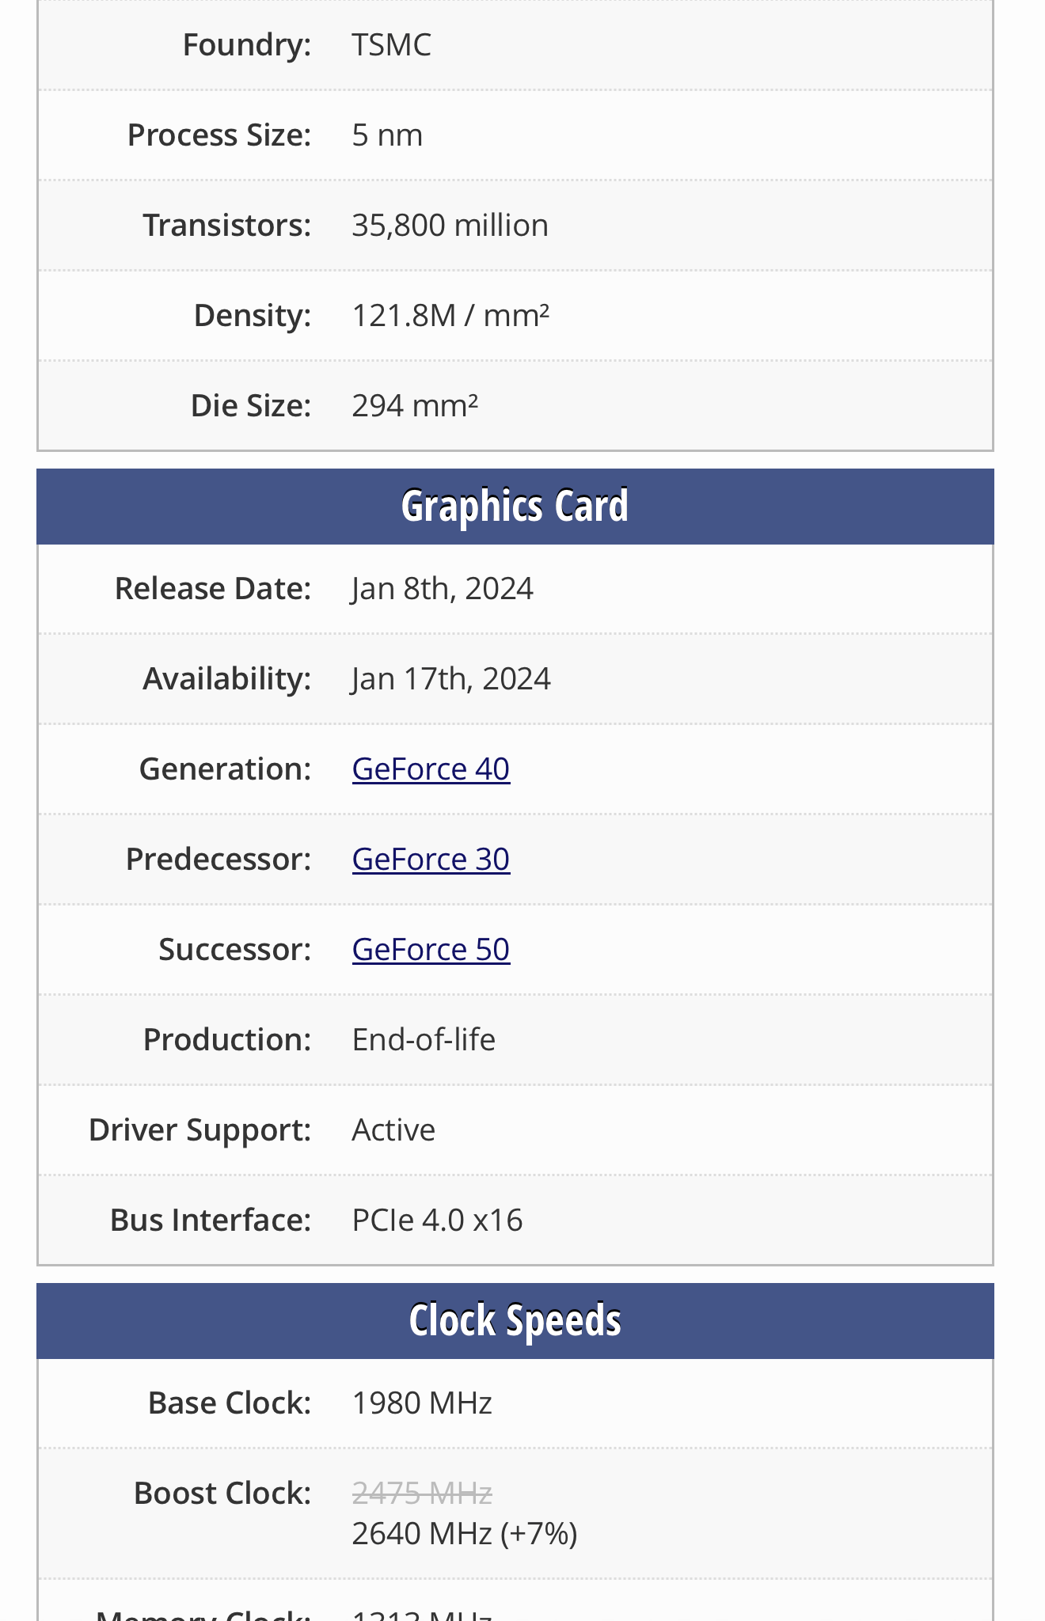Viewport: 1045px width, 1621px height.
Task: Select the Active driver support value
Action: (x=393, y=1129)
